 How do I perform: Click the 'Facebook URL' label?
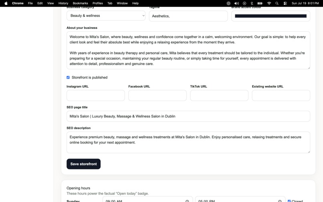[x=139, y=87]
